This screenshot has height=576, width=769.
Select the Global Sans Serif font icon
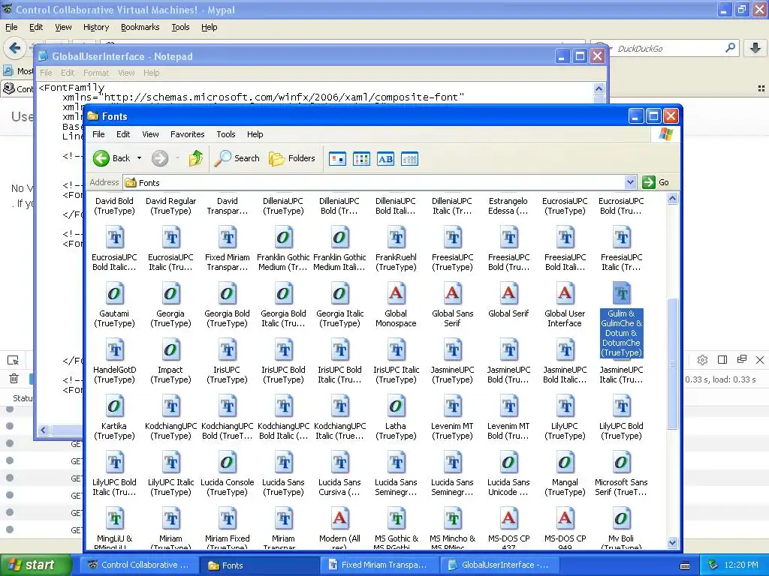click(x=452, y=293)
